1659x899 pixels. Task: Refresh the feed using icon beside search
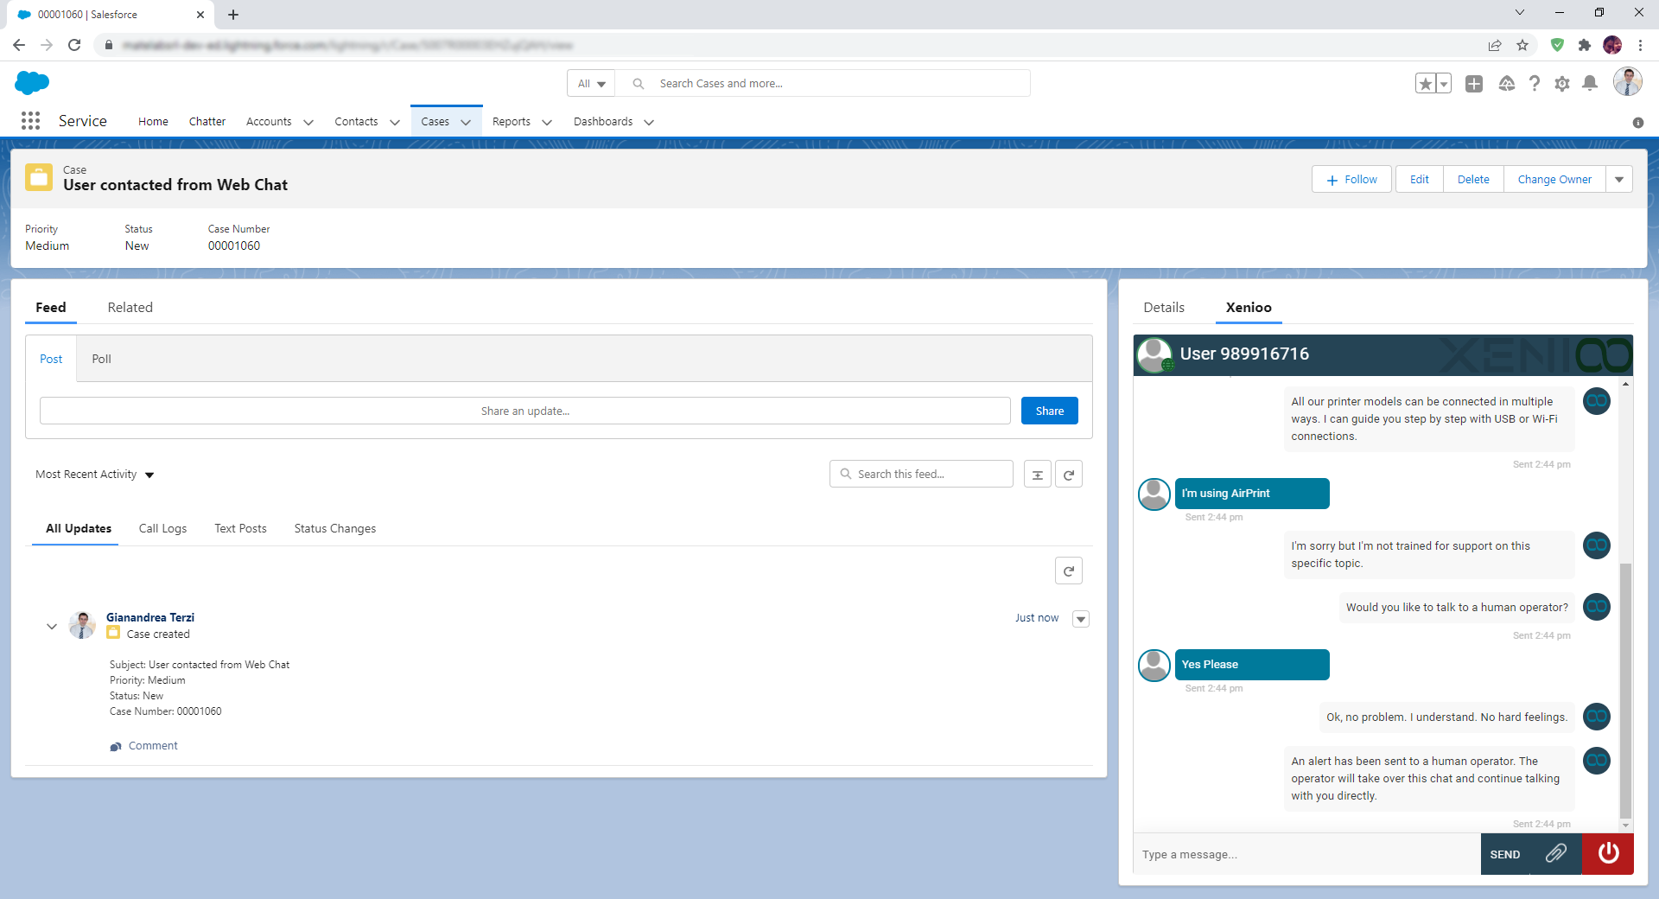point(1069,475)
